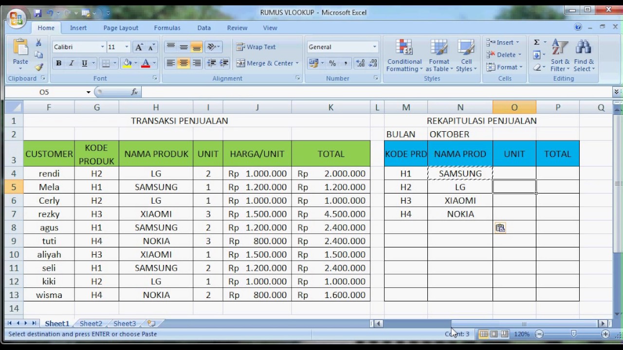Open the Orientation text rotation button

(213, 47)
